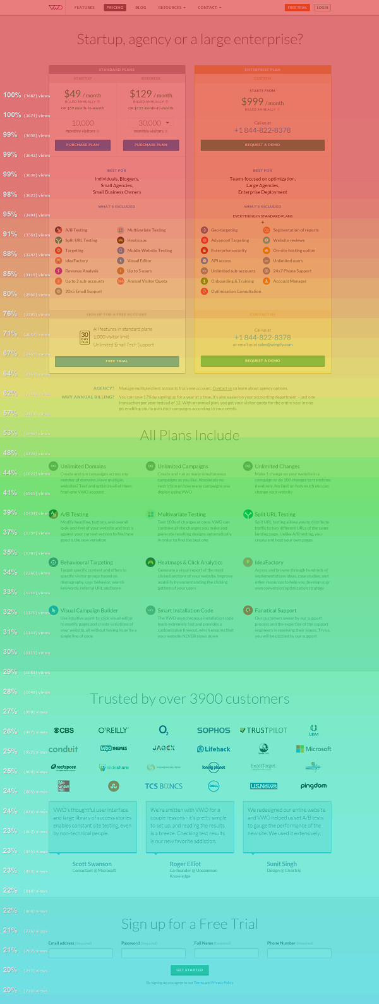Image resolution: width=379 pixels, height=1004 pixels.
Task: Click the Dell customer logo
Action: pyautogui.click(x=214, y=786)
